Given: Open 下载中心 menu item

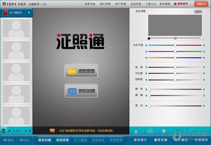Looking at the screenshot, I should tap(151, 4).
